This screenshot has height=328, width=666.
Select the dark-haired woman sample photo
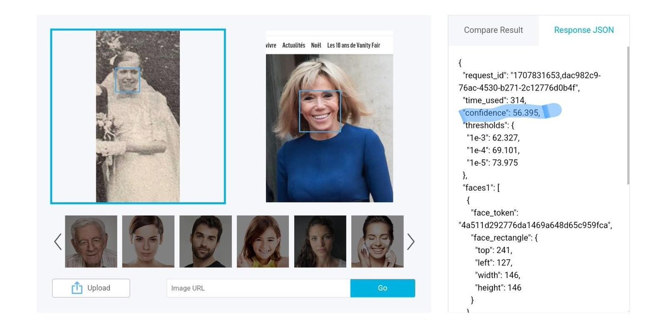320,241
